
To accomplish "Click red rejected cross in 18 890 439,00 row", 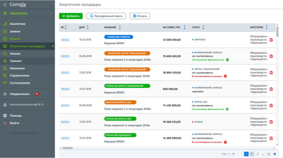I will [x=225, y=76].
